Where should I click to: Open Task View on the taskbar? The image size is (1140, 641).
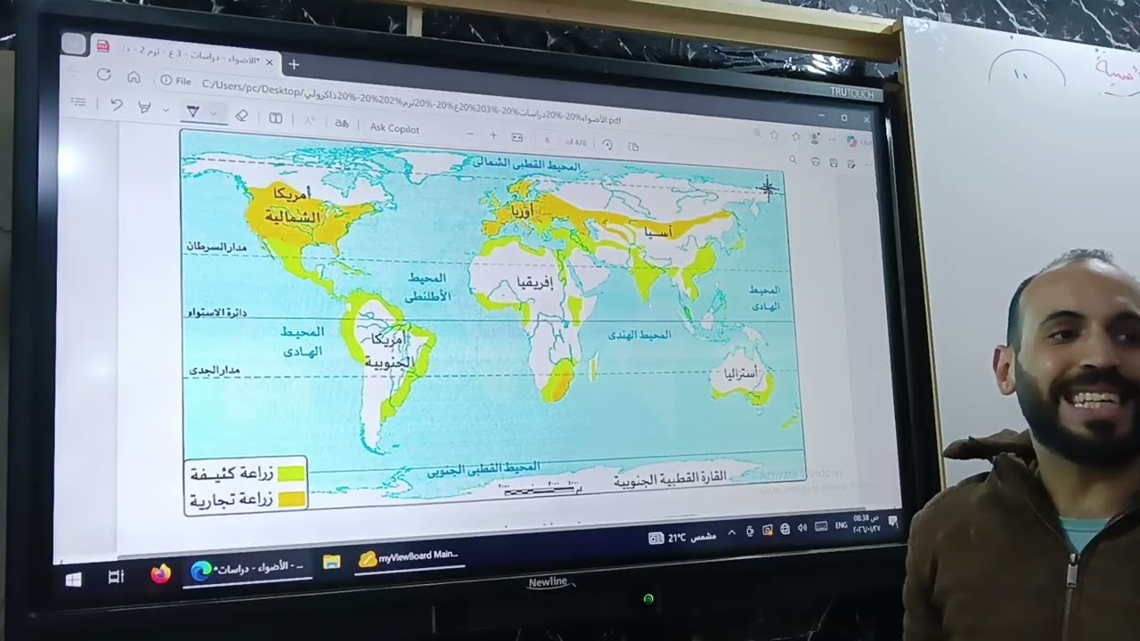click(116, 577)
